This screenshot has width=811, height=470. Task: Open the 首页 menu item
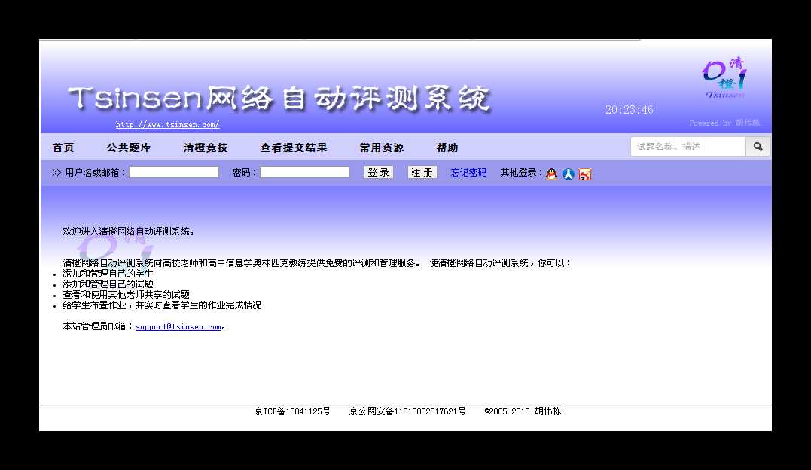click(63, 147)
